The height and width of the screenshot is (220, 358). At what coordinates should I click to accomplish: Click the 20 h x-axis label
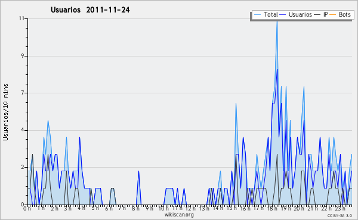(300, 208)
